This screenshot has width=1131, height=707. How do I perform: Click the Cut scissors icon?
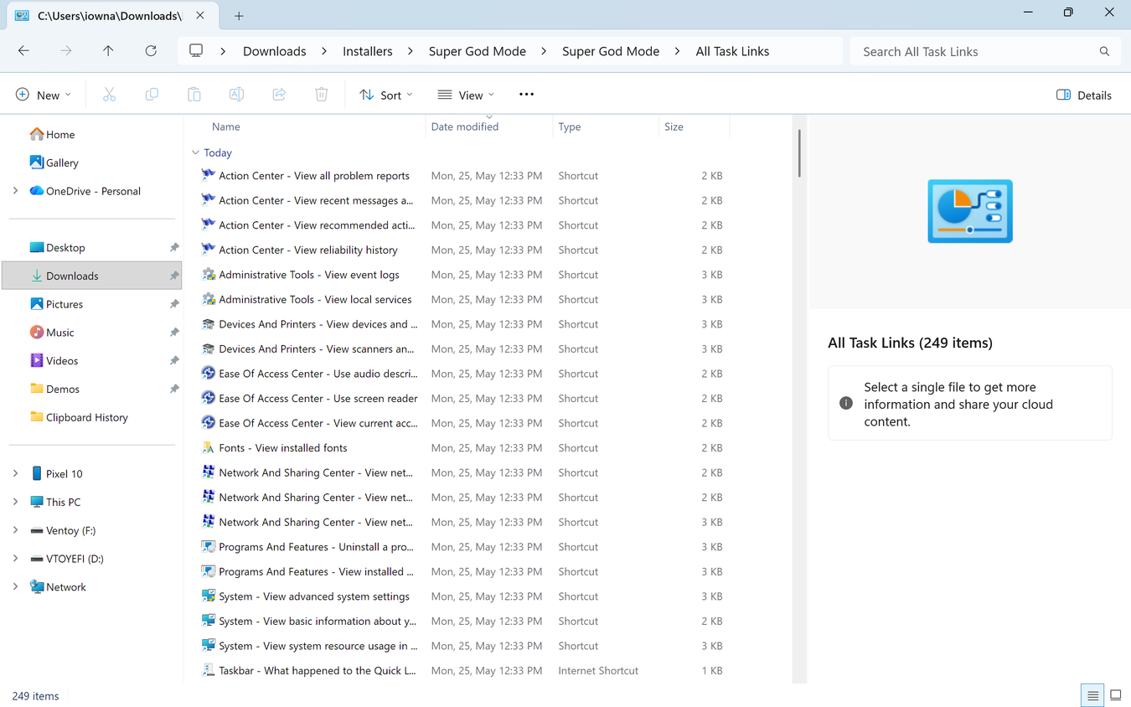click(109, 95)
